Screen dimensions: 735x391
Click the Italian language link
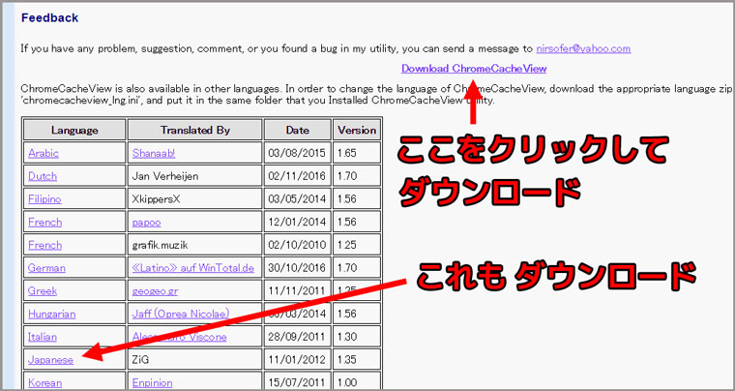click(x=43, y=337)
